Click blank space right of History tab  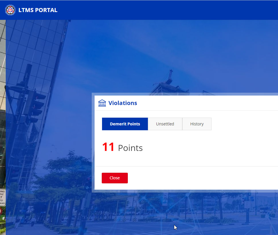tap(244, 124)
